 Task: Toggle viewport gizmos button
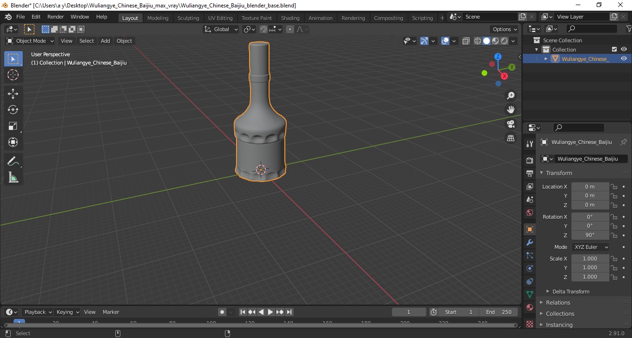coord(424,41)
